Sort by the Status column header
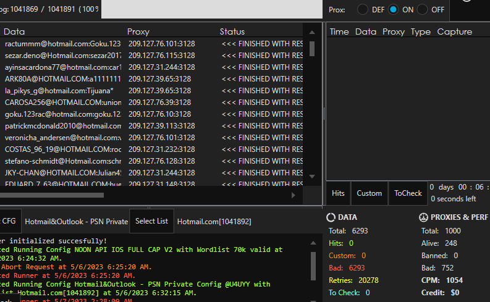Screen dimensions: 490x302 pyautogui.click(x=232, y=31)
